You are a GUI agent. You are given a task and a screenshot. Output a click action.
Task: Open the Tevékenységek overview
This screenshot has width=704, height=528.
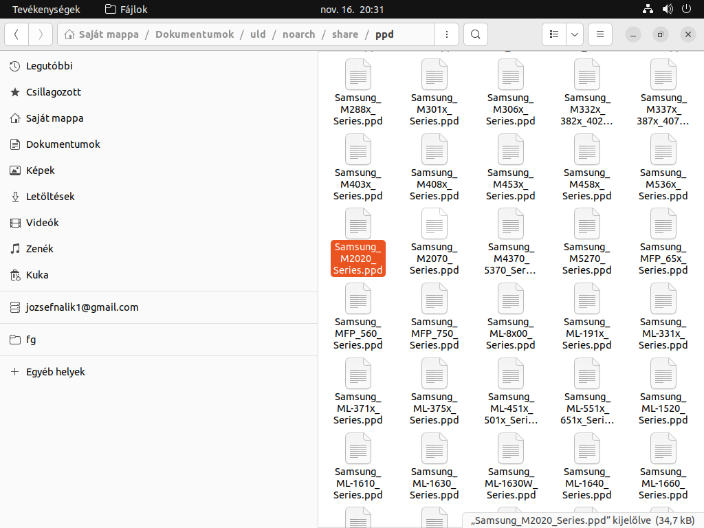(46, 10)
